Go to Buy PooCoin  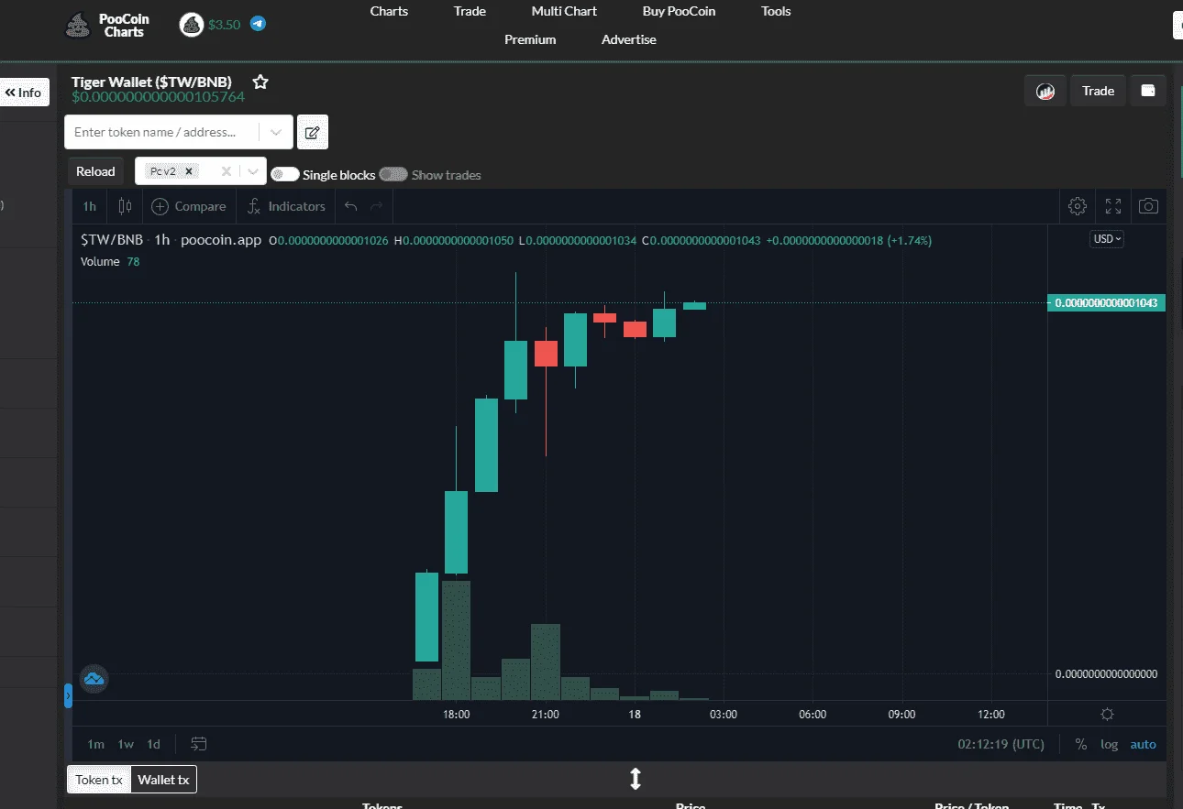(679, 11)
